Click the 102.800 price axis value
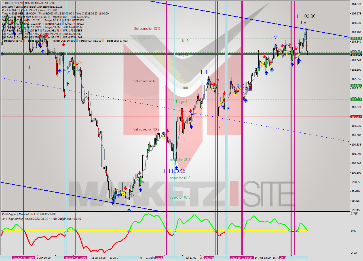This screenshot has width=363, height=261. pos(356,70)
